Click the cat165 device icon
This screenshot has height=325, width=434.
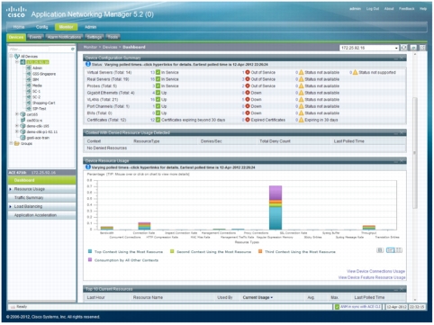(x=23, y=114)
